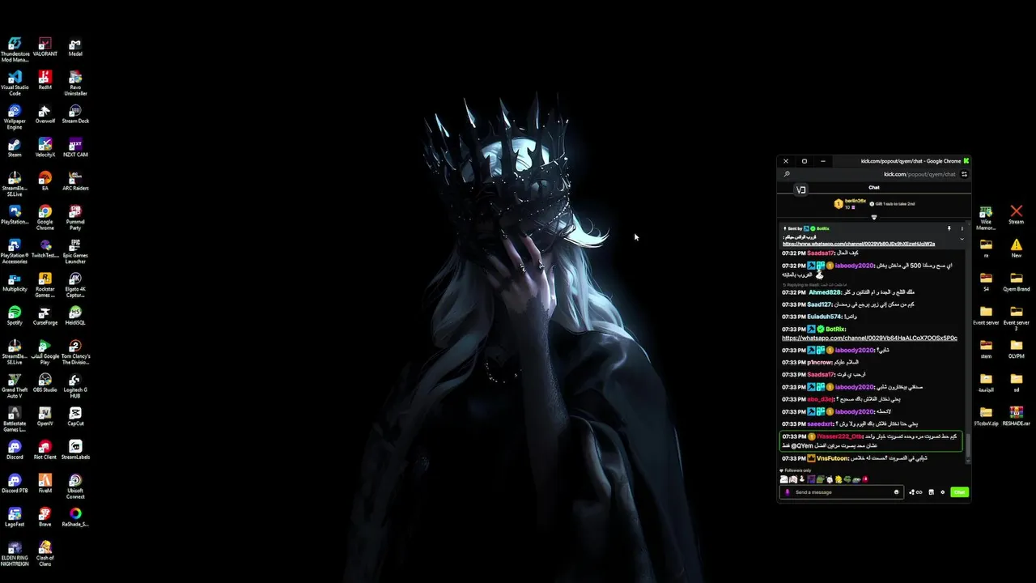This screenshot has height=583, width=1036.
Task: Select the Elgato 4K Capture icon
Action: coord(75,284)
